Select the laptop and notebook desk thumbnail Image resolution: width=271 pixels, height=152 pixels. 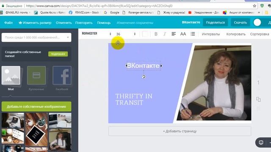coord(60,120)
